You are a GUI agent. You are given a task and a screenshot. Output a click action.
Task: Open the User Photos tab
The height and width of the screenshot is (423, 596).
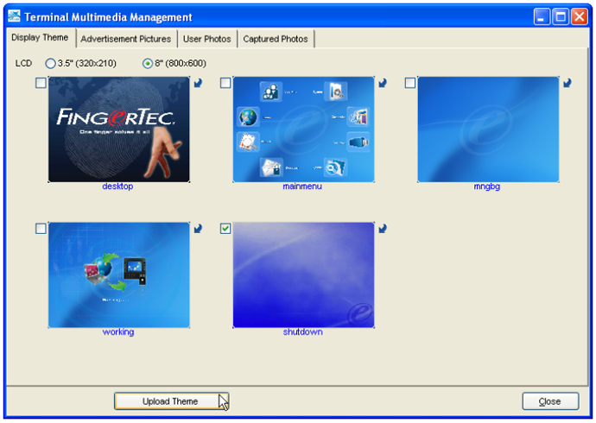pos(207,39)
